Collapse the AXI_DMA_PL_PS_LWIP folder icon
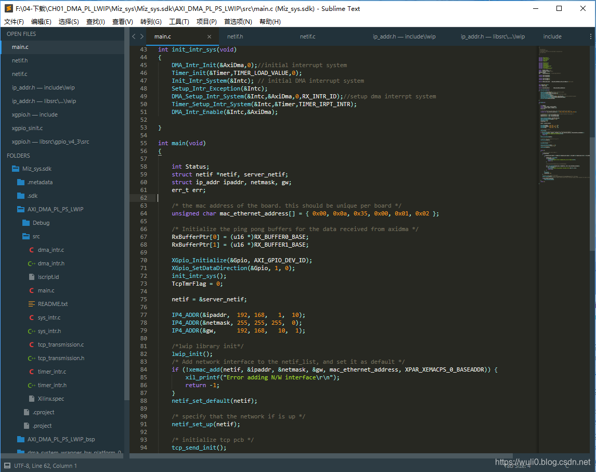Screen dimensions: 596x472 tap(21, 209)
